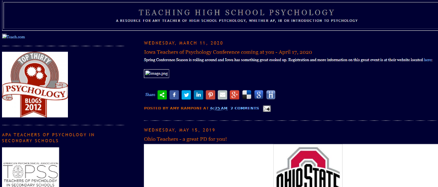The width and height of the screenshot is (438, 187).
Task: Share the post via the email envelope icon
Action: click(x=222, y=95)
